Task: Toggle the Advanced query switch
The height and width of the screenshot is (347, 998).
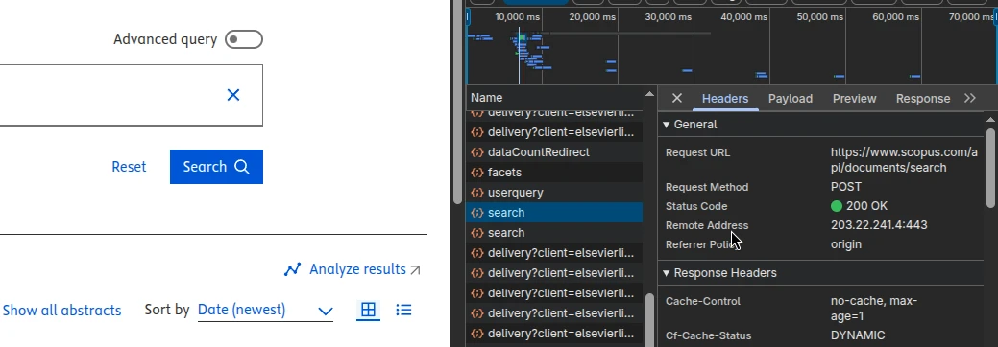Action: 244,39
